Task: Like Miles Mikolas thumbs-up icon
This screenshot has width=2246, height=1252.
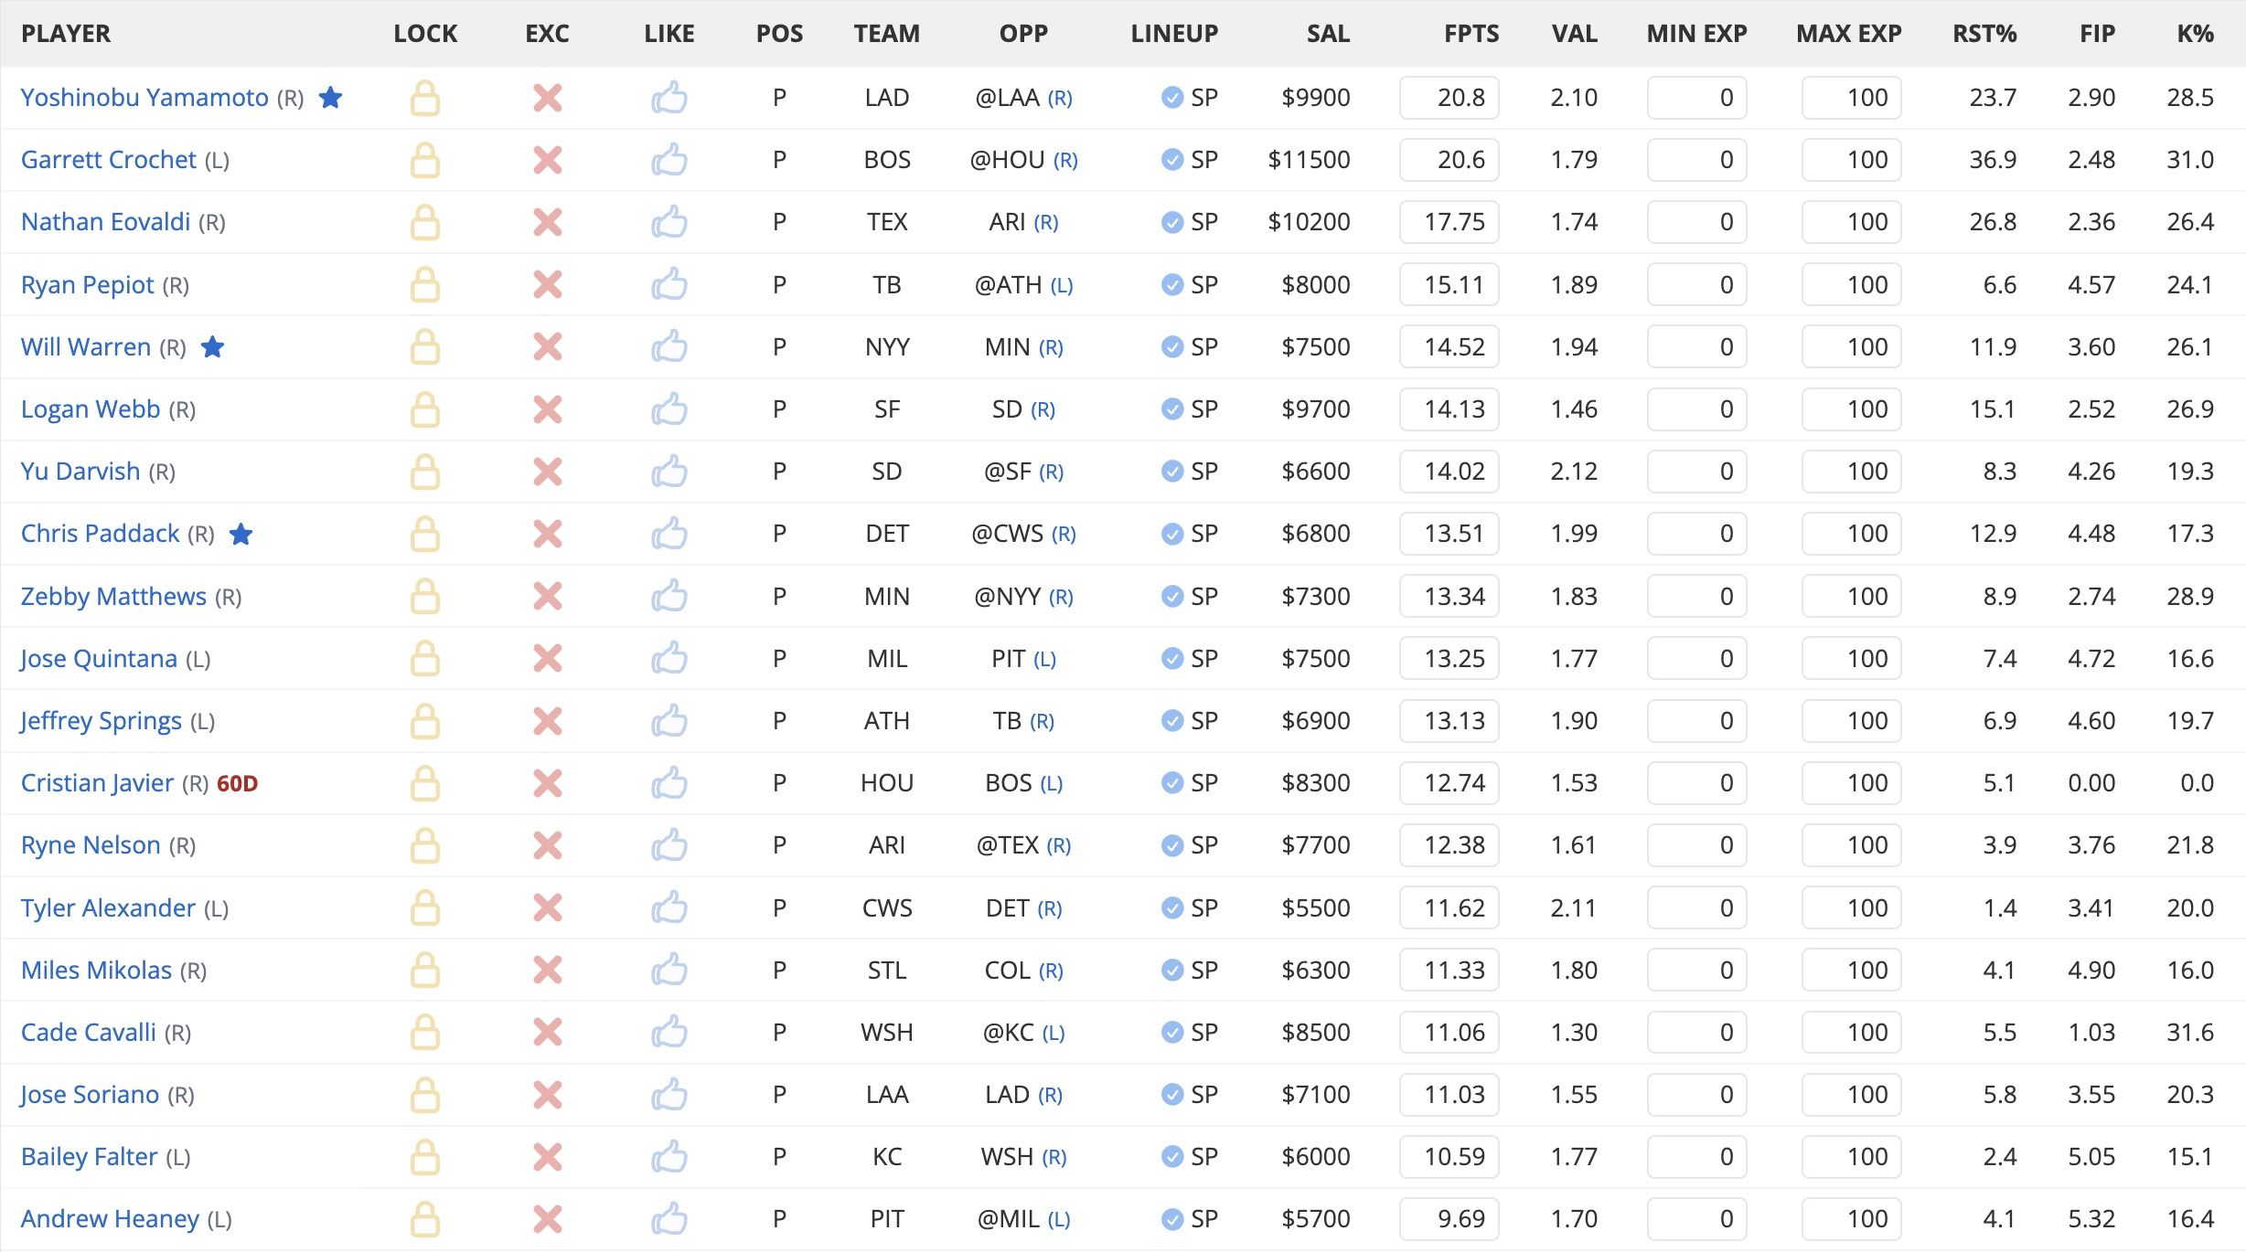Action: (x=669, y=970)
